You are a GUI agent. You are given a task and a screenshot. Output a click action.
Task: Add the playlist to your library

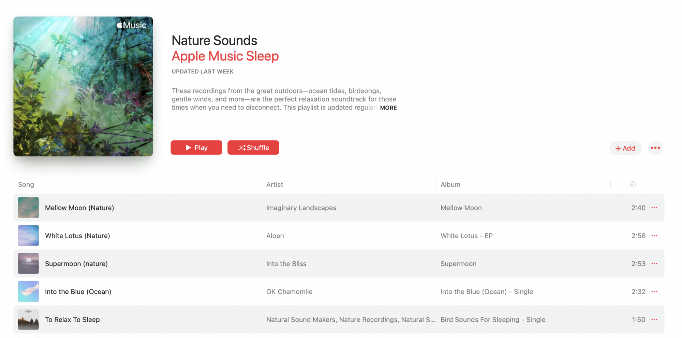(625, 148)
